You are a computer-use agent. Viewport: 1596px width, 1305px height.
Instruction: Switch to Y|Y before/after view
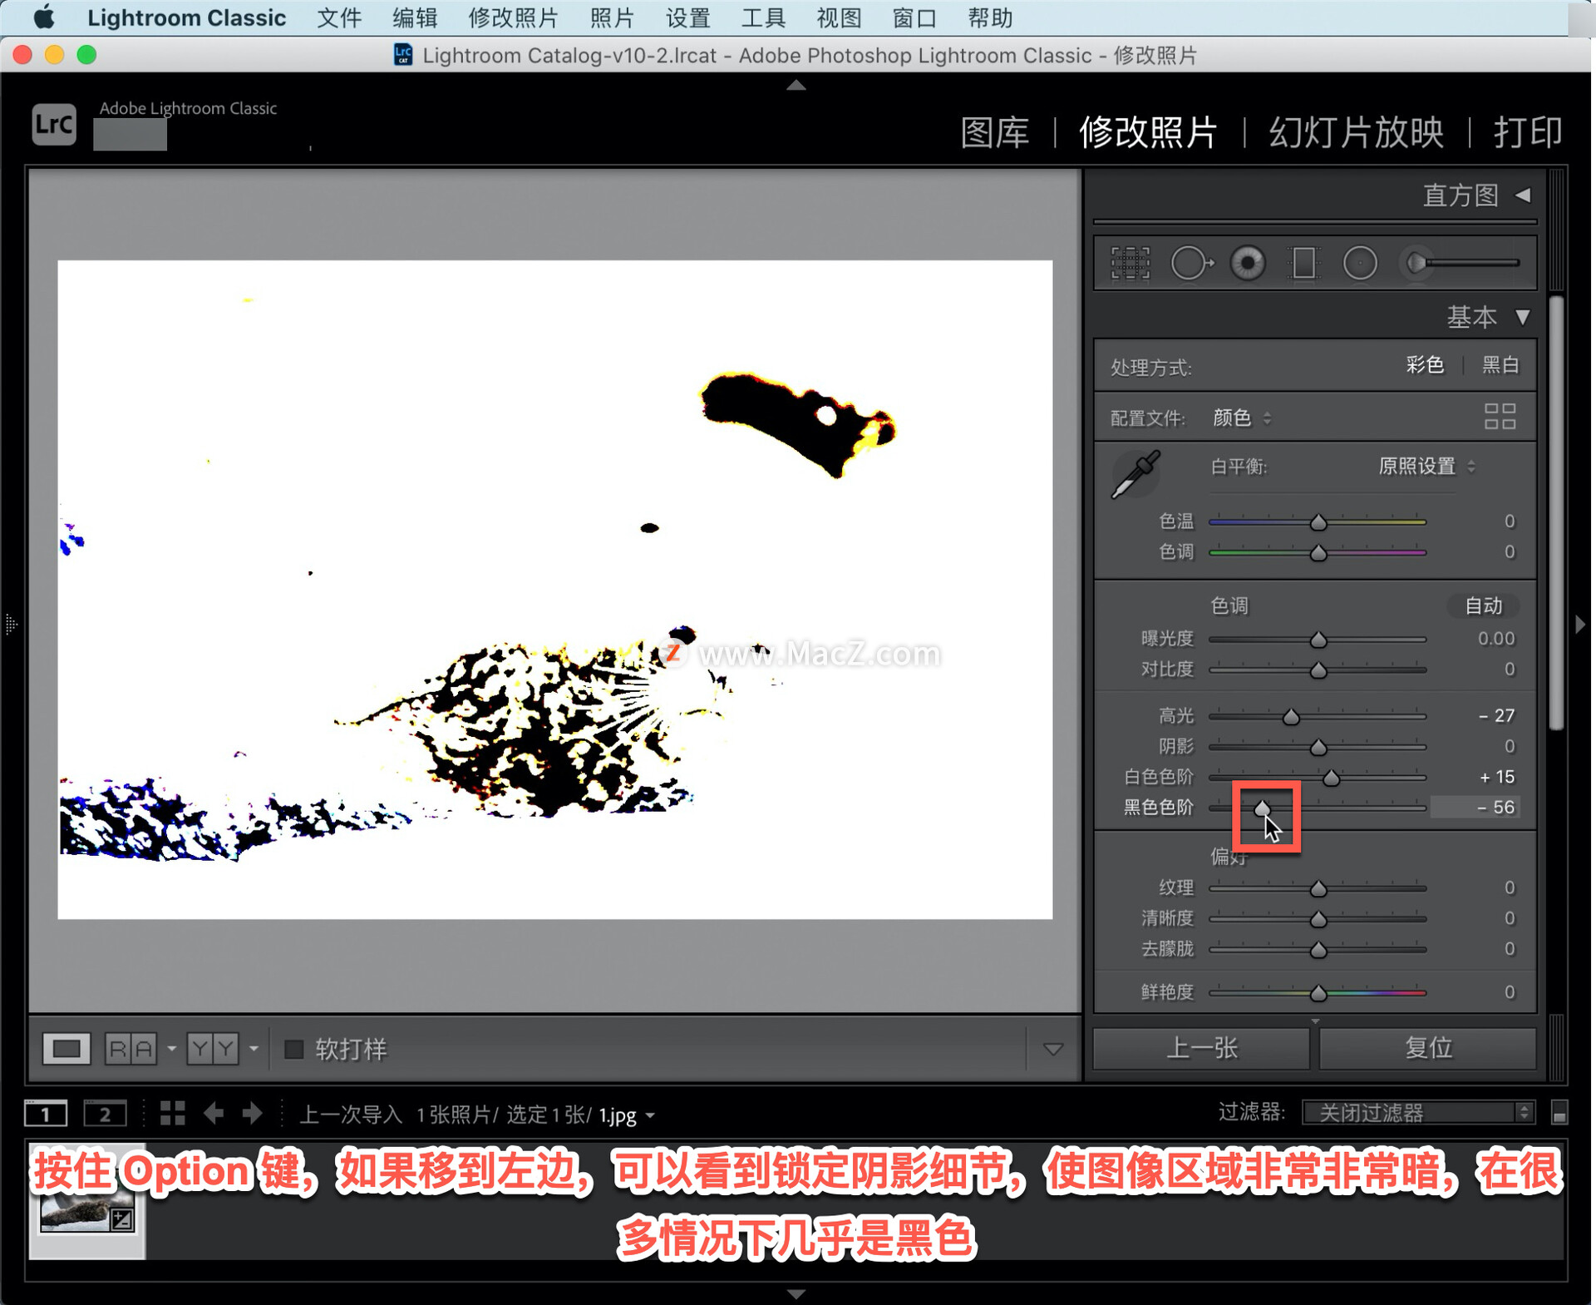point(213,1050)
